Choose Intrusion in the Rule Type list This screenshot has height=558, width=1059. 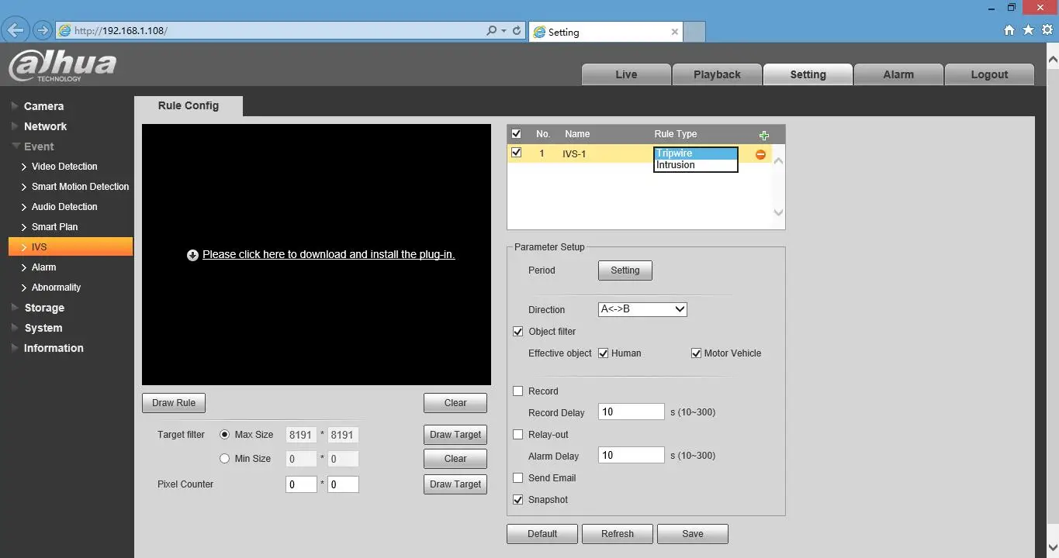click(x=695, y=165)
